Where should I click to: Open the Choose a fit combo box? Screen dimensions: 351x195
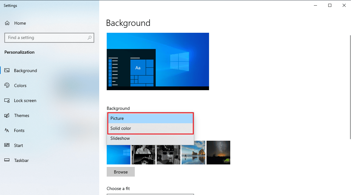coord(150,194)
